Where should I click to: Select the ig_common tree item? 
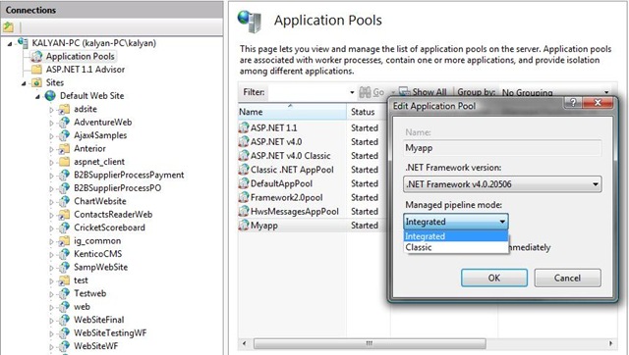[97, 241]
